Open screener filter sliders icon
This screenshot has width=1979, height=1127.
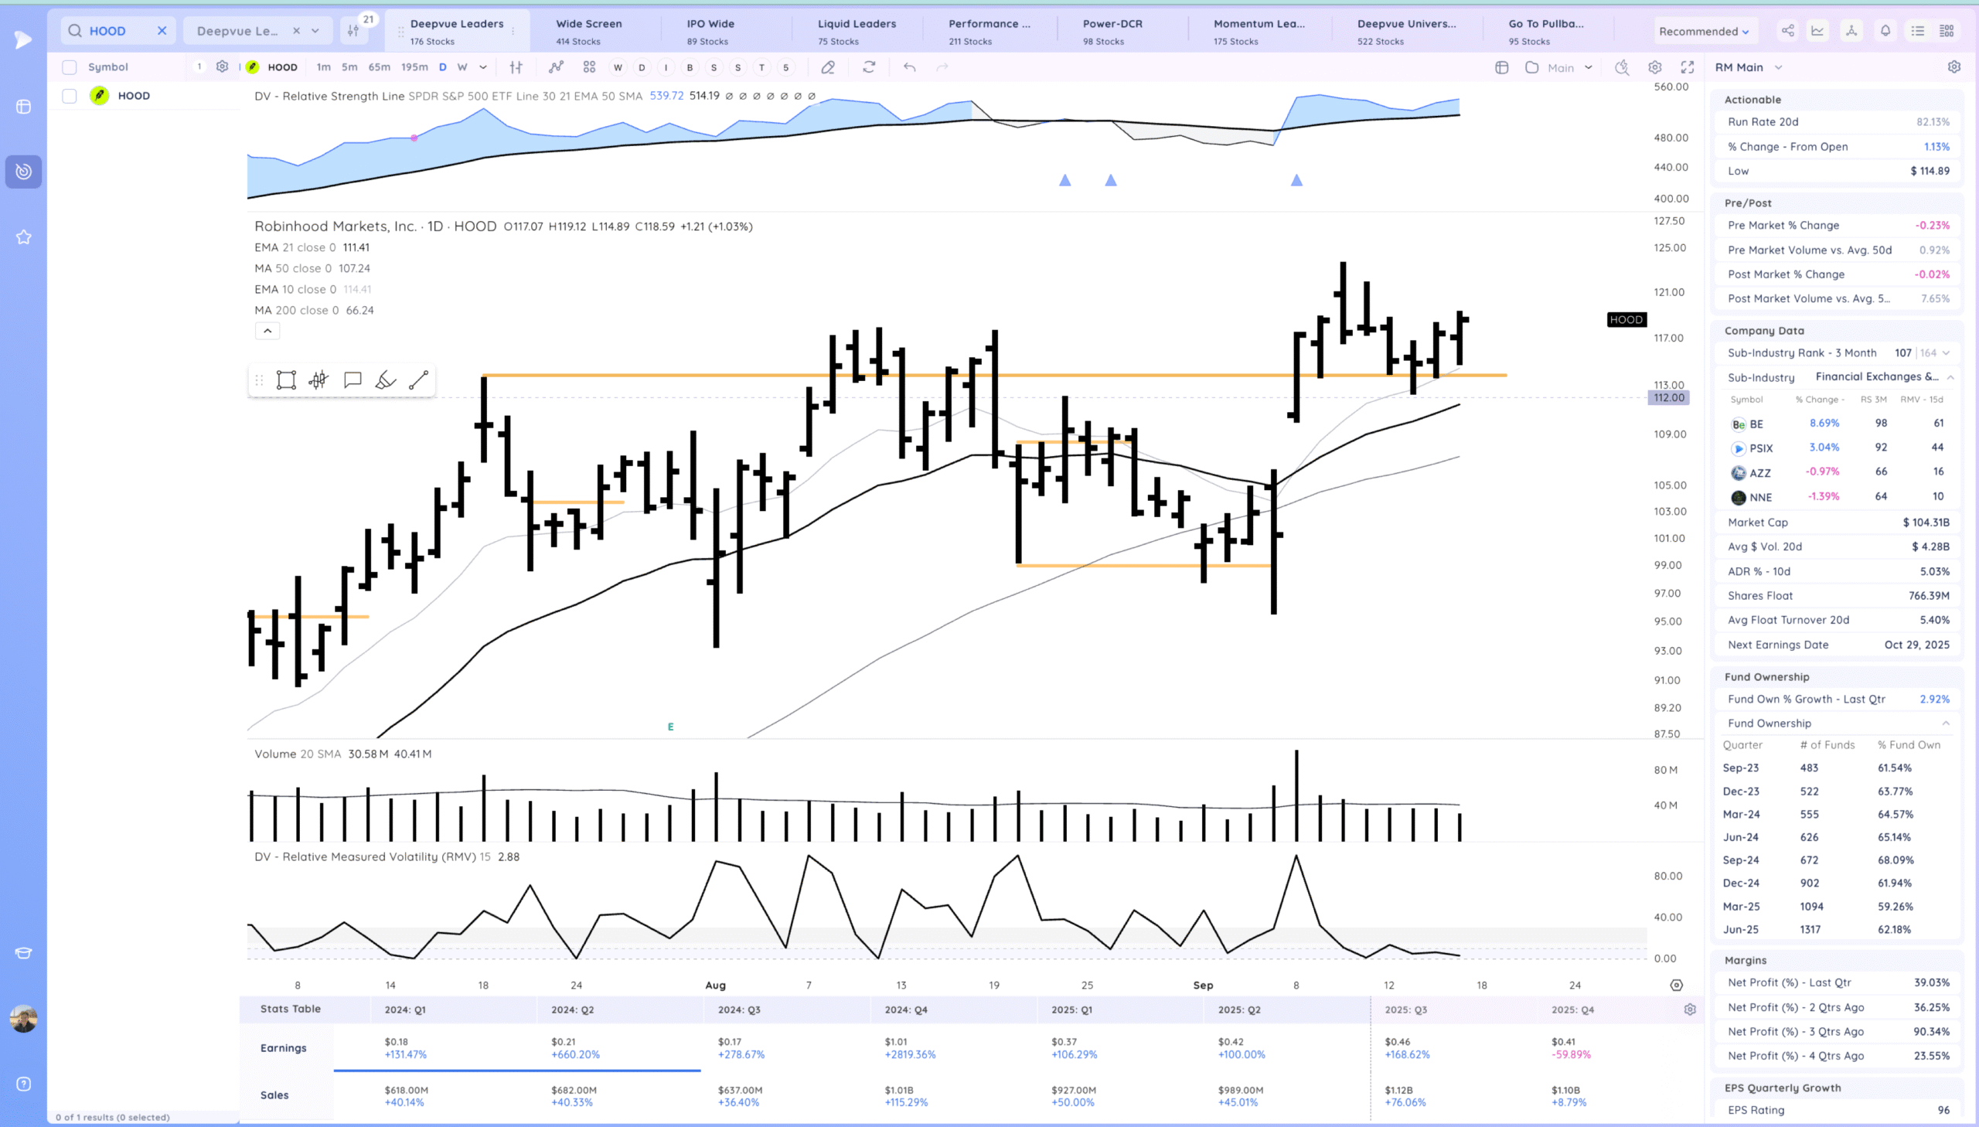pyautogui.click(x=354, y=31)
